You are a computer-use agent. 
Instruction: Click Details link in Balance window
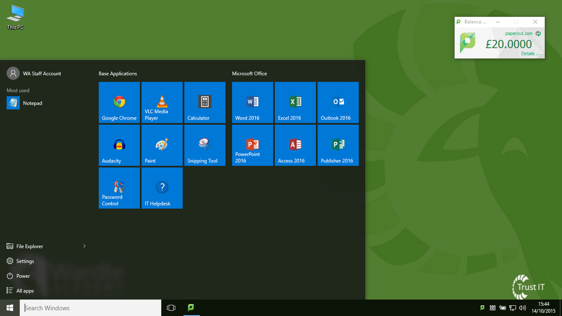click(531, 54)
